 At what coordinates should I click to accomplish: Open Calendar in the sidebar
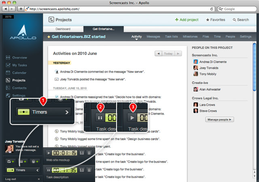[16, 73]
